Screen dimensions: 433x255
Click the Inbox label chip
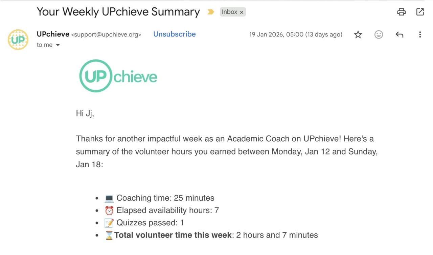pos(229,12)
